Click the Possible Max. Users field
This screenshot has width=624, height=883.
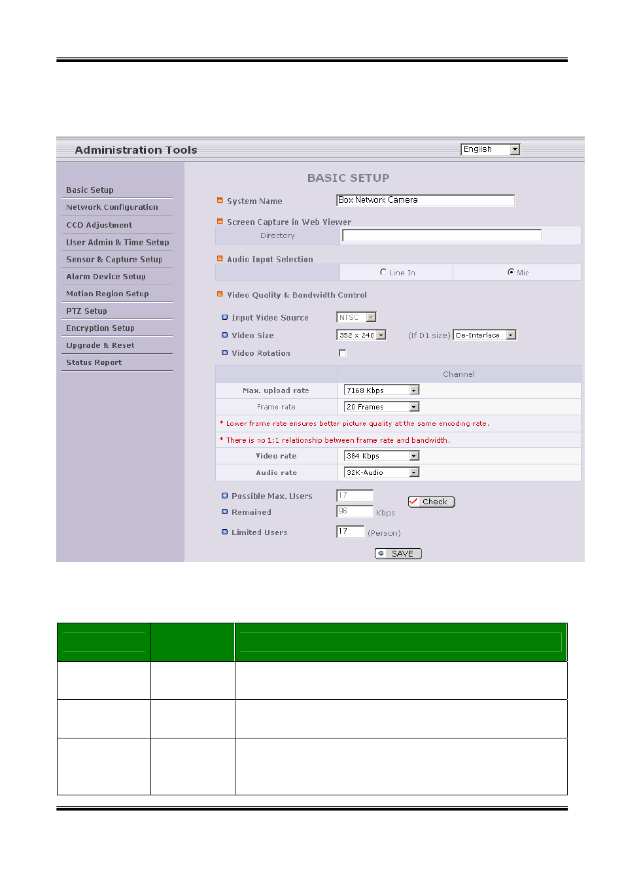pos(355,495)
